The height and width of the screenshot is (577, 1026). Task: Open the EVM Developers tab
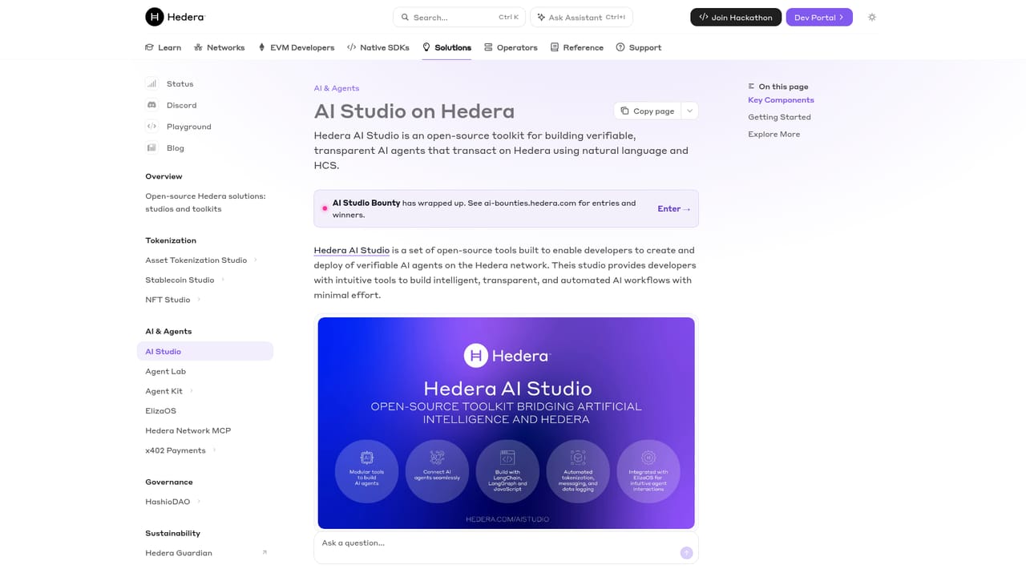296,47
